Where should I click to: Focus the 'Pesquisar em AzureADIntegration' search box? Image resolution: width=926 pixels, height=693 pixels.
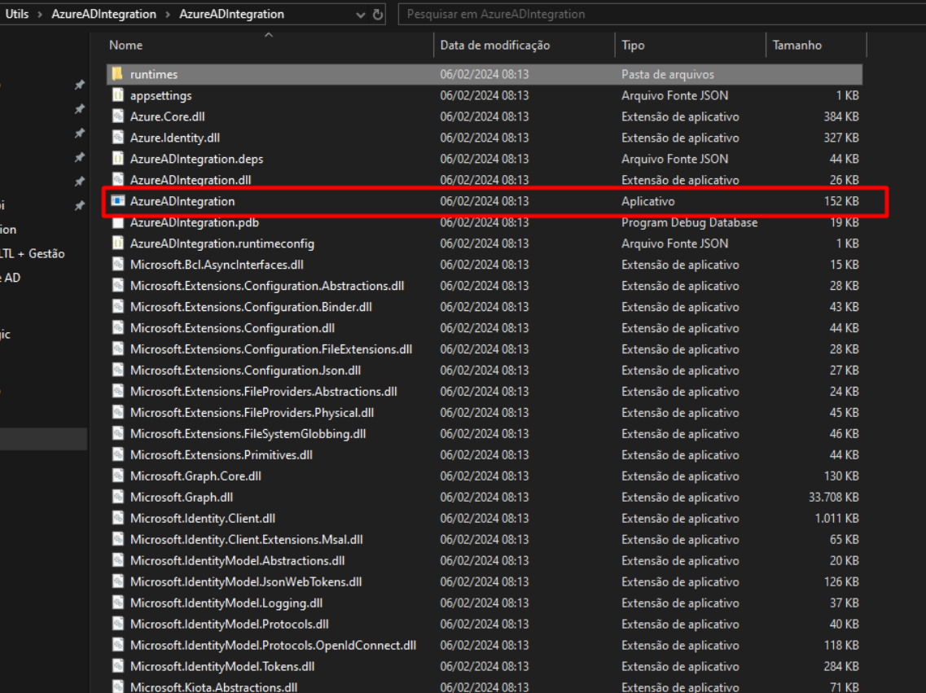click(661, 14)
